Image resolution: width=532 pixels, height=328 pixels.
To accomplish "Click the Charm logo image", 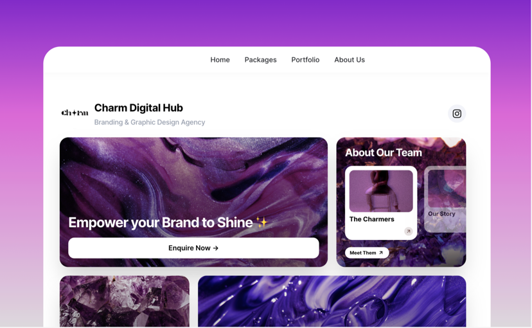I will pyautogui.click(x=75, y=113).
